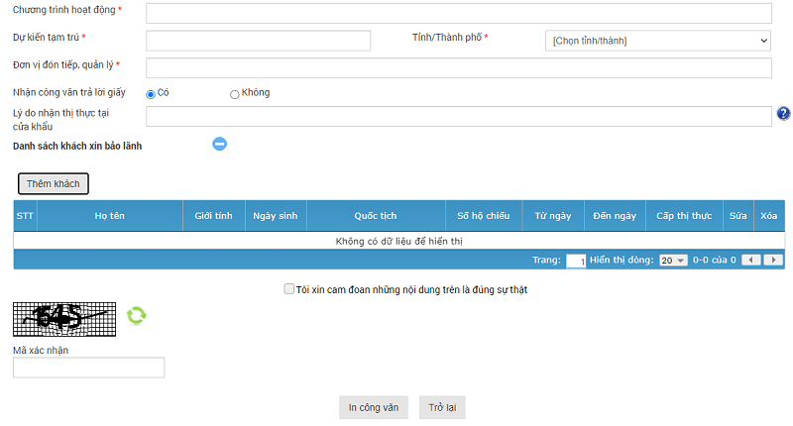Click the "Họ tên" column header

coord(110,215)
